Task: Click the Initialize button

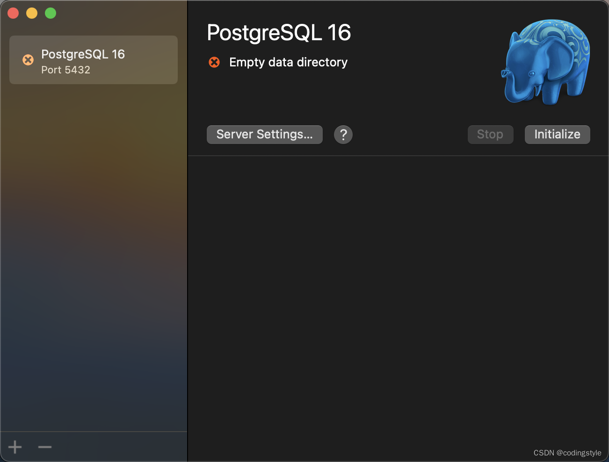Action: 557,135
